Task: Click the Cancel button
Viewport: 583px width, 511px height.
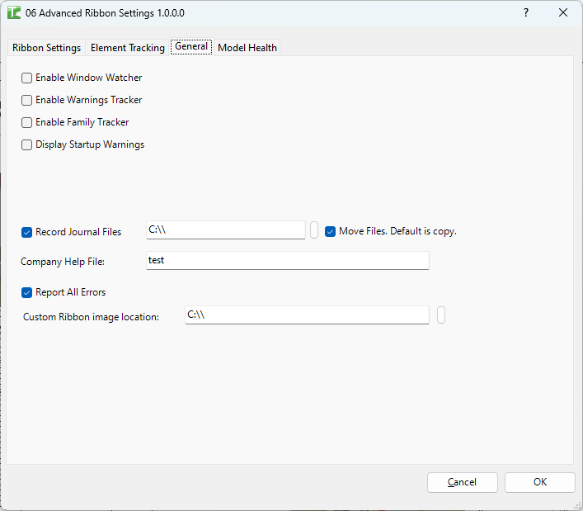Action: tap(462, 482)
